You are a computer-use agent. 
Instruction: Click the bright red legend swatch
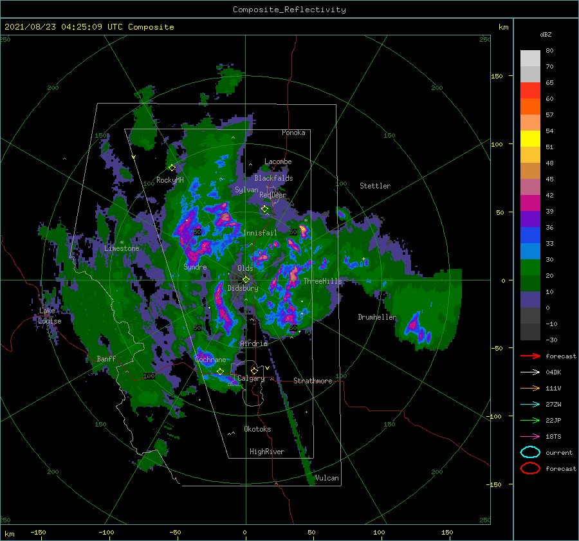(x=530, y=91)
